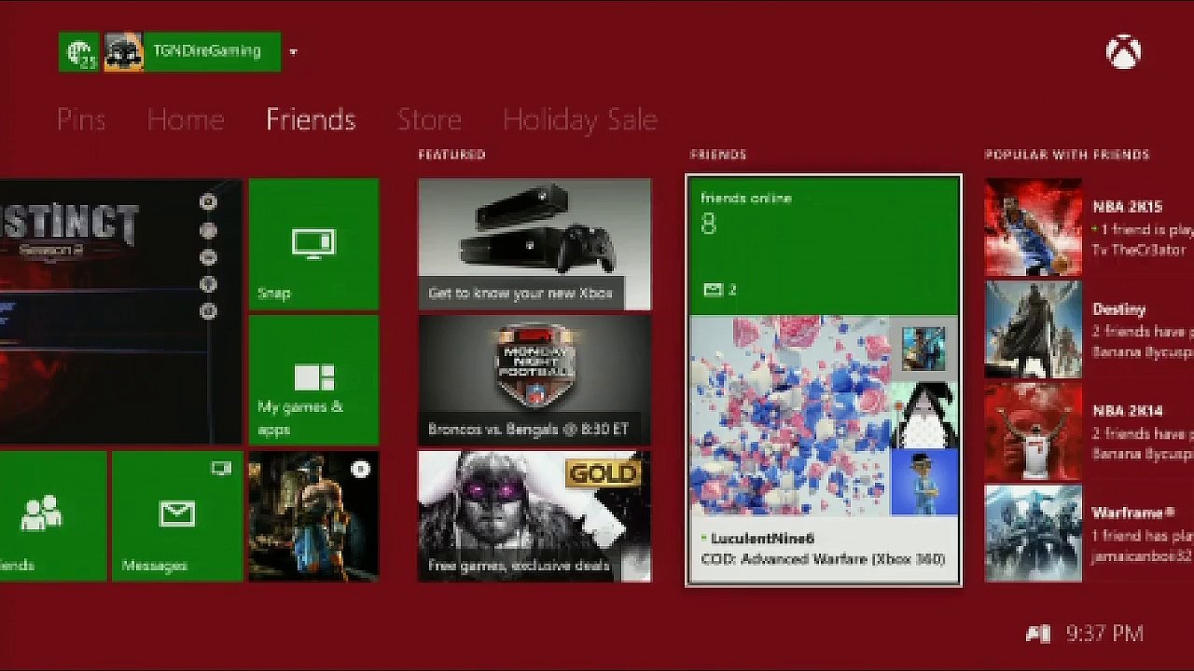
Task: Click the Xbox logo in the top corner
Action: click(1123, 51)
